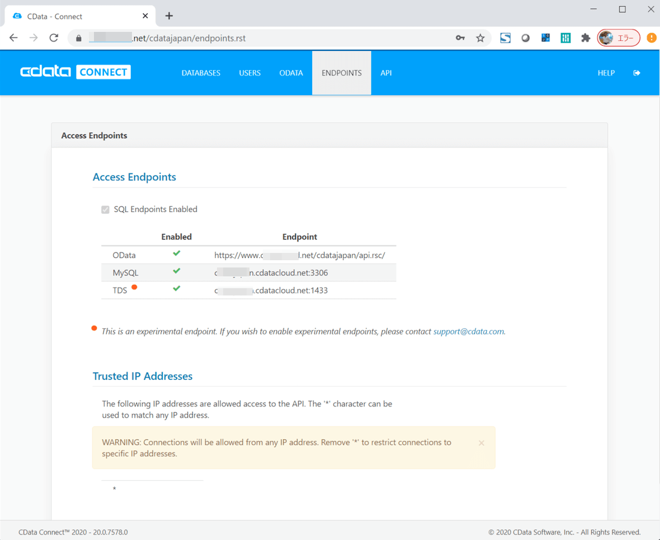660x540 pixels.
Task: Close the CData - Connect tab
Action: pyautogui.click(x=145, y=16)
